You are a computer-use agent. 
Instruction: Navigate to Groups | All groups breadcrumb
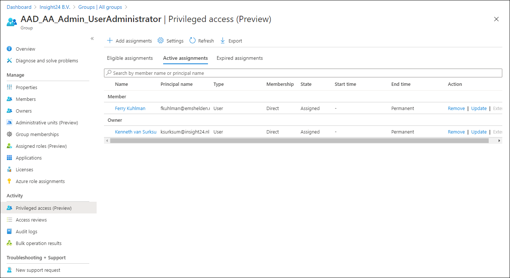(x=100, y=7)
